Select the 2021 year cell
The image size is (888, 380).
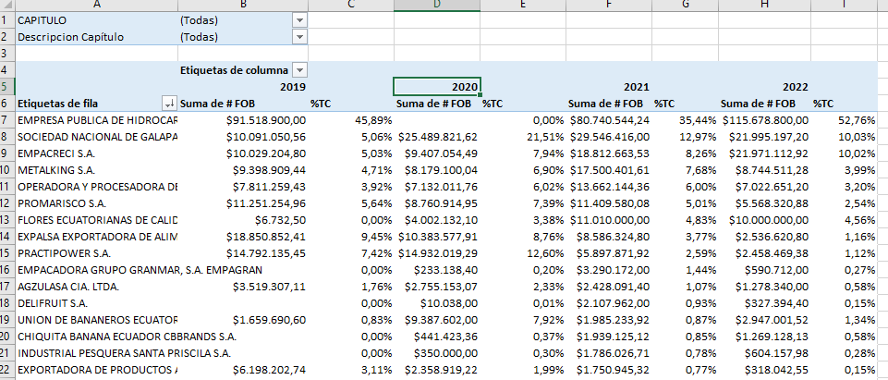(x=609, y=87)
